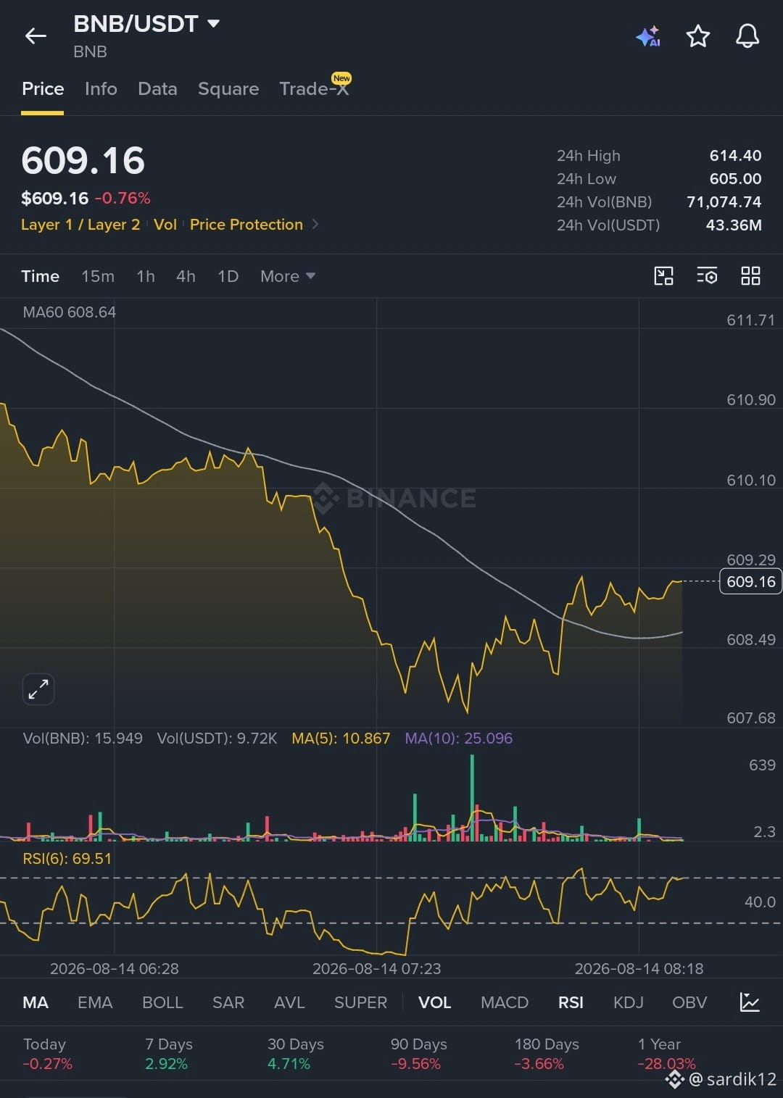783x1098 pixels.
Task: Click the MA60 608.64 legend label
Action: coord(70,312)
